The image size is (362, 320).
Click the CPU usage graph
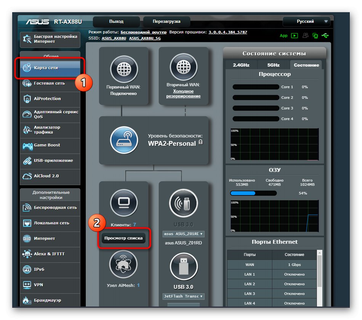click(x=274, y=144)
